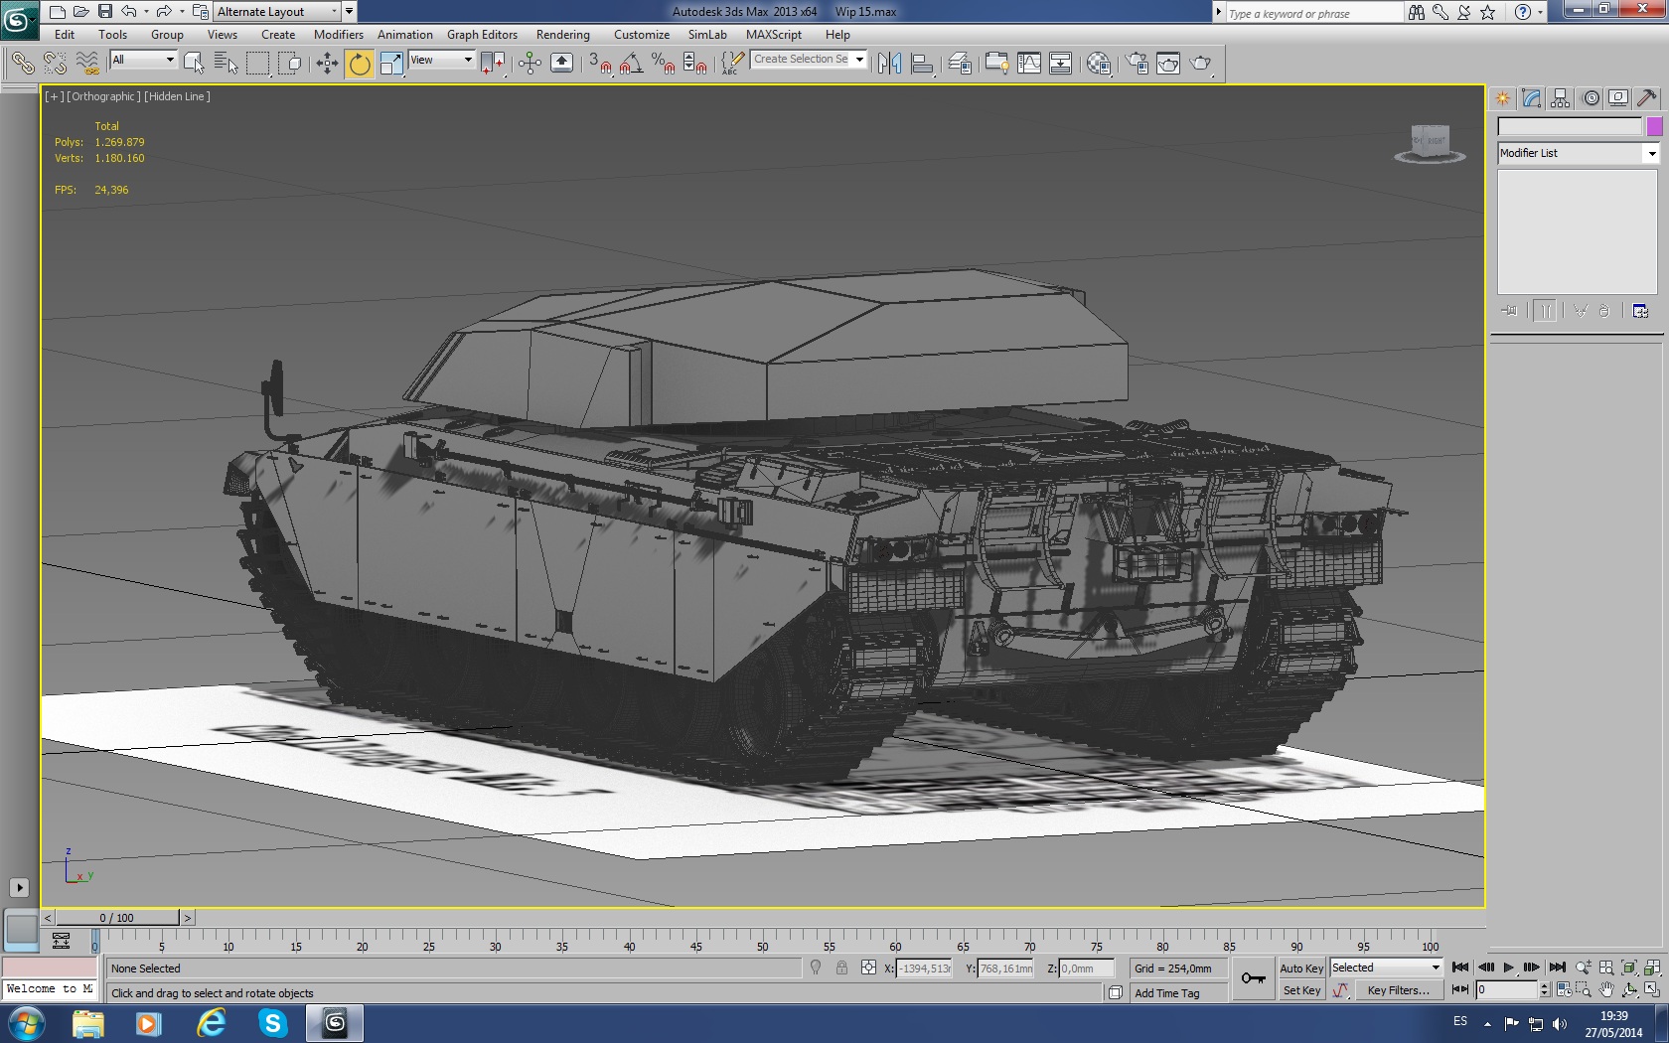Toggle the Percent Snap button
Viewport: 1669px width, 1043px height.
[x=663, y=64]
